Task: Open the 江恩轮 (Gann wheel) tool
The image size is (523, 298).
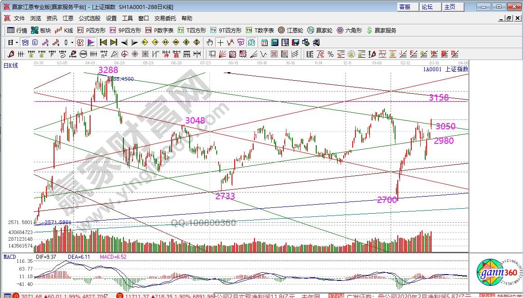Action: (x=292, y=30)
